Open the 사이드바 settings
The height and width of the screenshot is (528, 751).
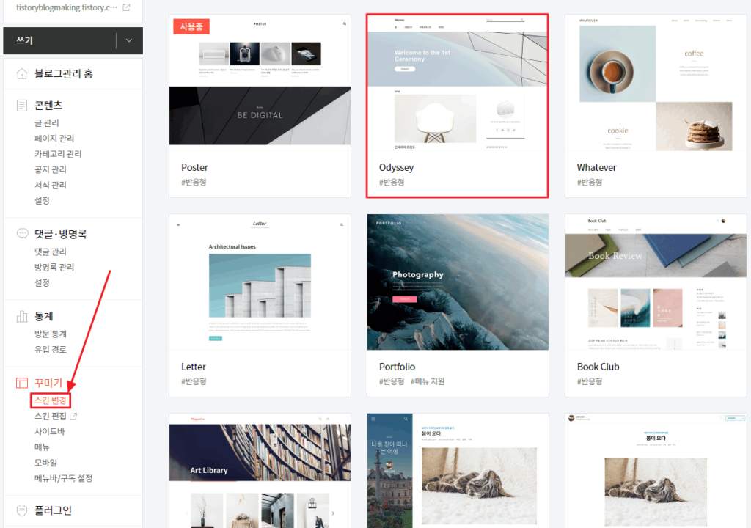pos(49,431)
